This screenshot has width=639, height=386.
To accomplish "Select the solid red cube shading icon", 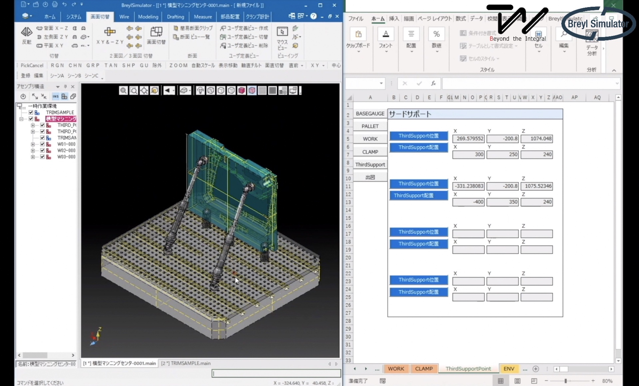I will pyautogui.click(x=242, y=90).
